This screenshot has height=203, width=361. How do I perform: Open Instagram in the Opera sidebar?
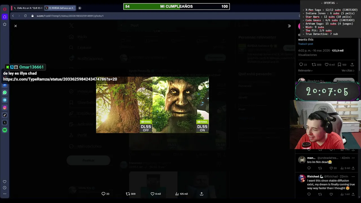pyautogui.click(x=5, y=107)
